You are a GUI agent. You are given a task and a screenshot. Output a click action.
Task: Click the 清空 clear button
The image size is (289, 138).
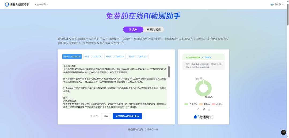point(106,116)
